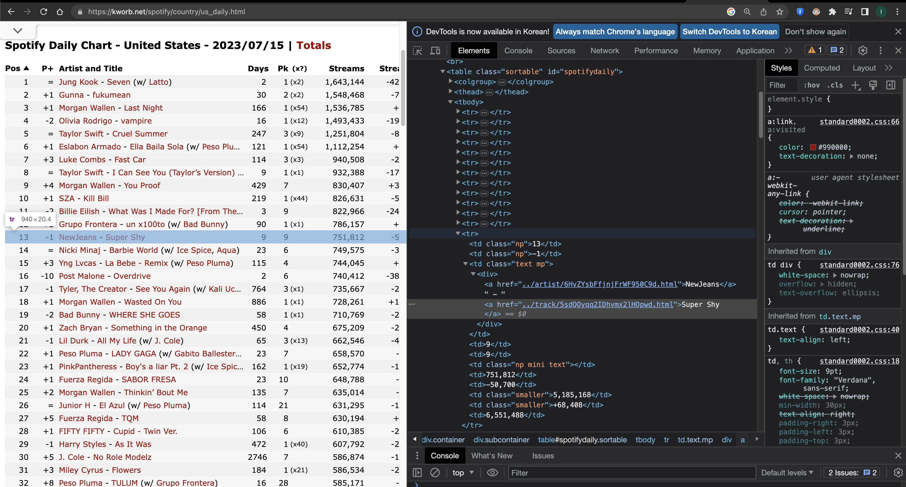Open the Computed styles tab
906x487 pixels.
(822, 68)
